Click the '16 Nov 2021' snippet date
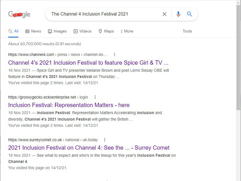This screenshot has height=181, width=241. coord(19,71)
